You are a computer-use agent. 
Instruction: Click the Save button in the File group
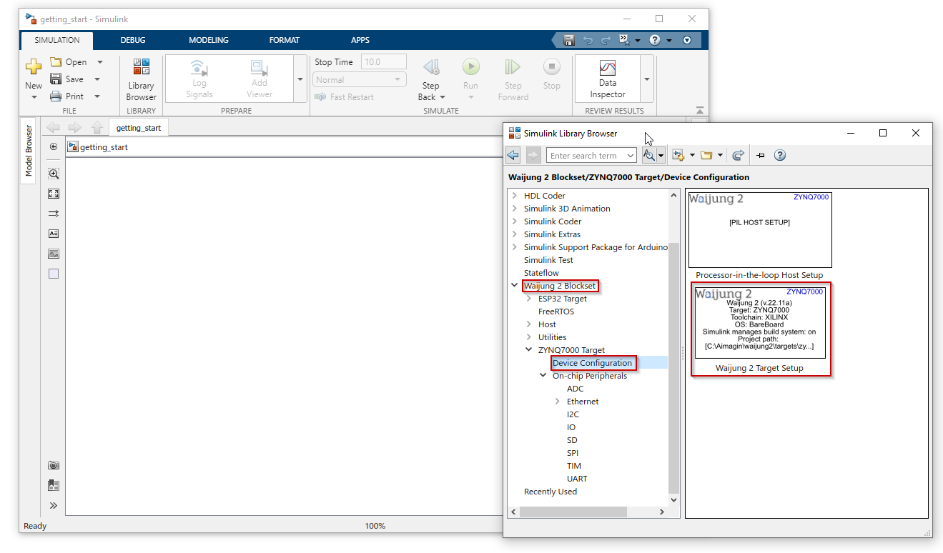click(x=66, y=79)
